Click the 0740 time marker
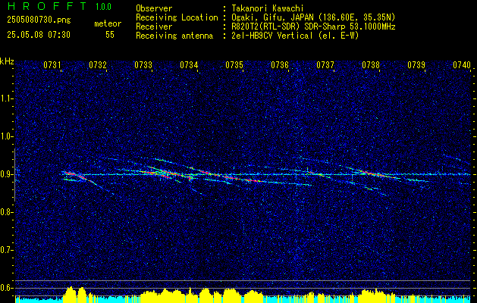 (462, 64)
